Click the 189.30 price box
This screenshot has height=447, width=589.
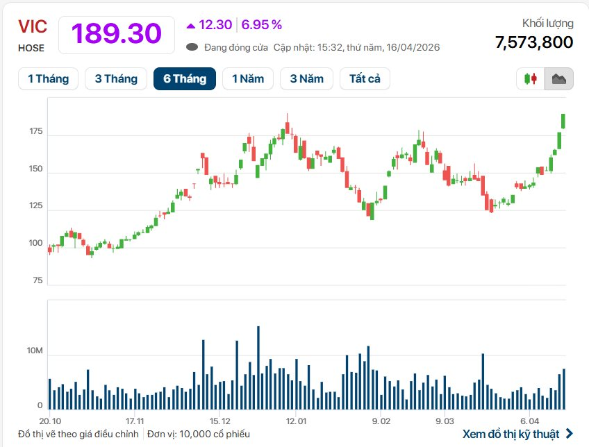click(116, 33)
